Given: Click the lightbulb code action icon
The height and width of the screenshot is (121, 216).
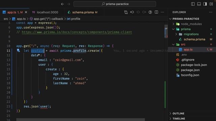Looking at the screenshot, I should click(18, 50).
